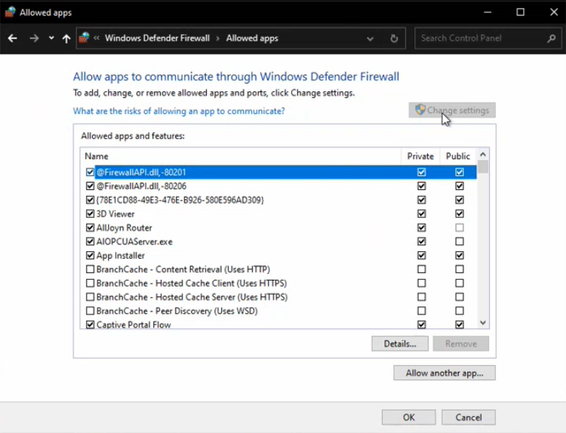Close the Allowed apps window
Image resolution: width=566 pixels, height=433 pixels.
[x=554, y=12]
